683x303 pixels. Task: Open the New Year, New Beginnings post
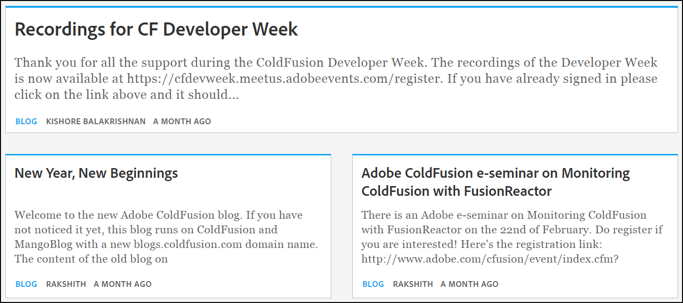(x=96, y=173)
